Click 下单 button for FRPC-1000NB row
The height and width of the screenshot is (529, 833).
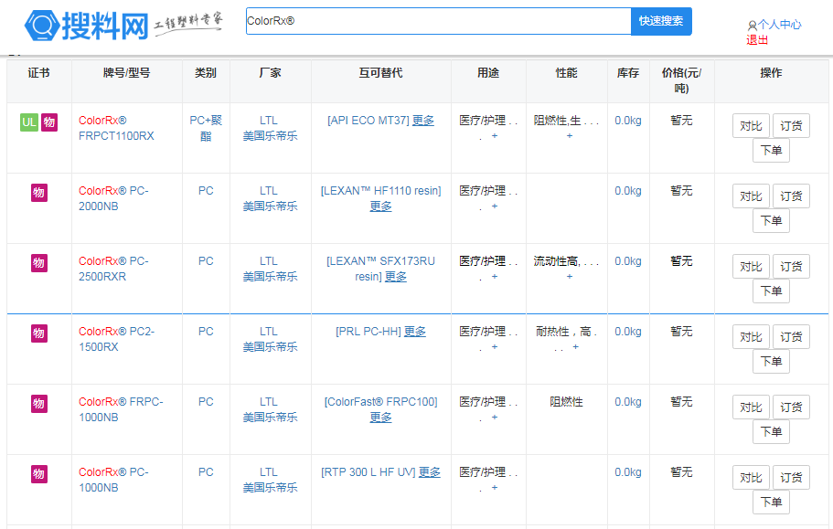(771, 432)
